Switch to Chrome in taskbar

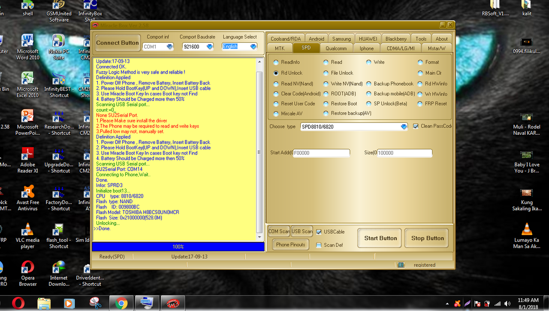tap(121, 303)
